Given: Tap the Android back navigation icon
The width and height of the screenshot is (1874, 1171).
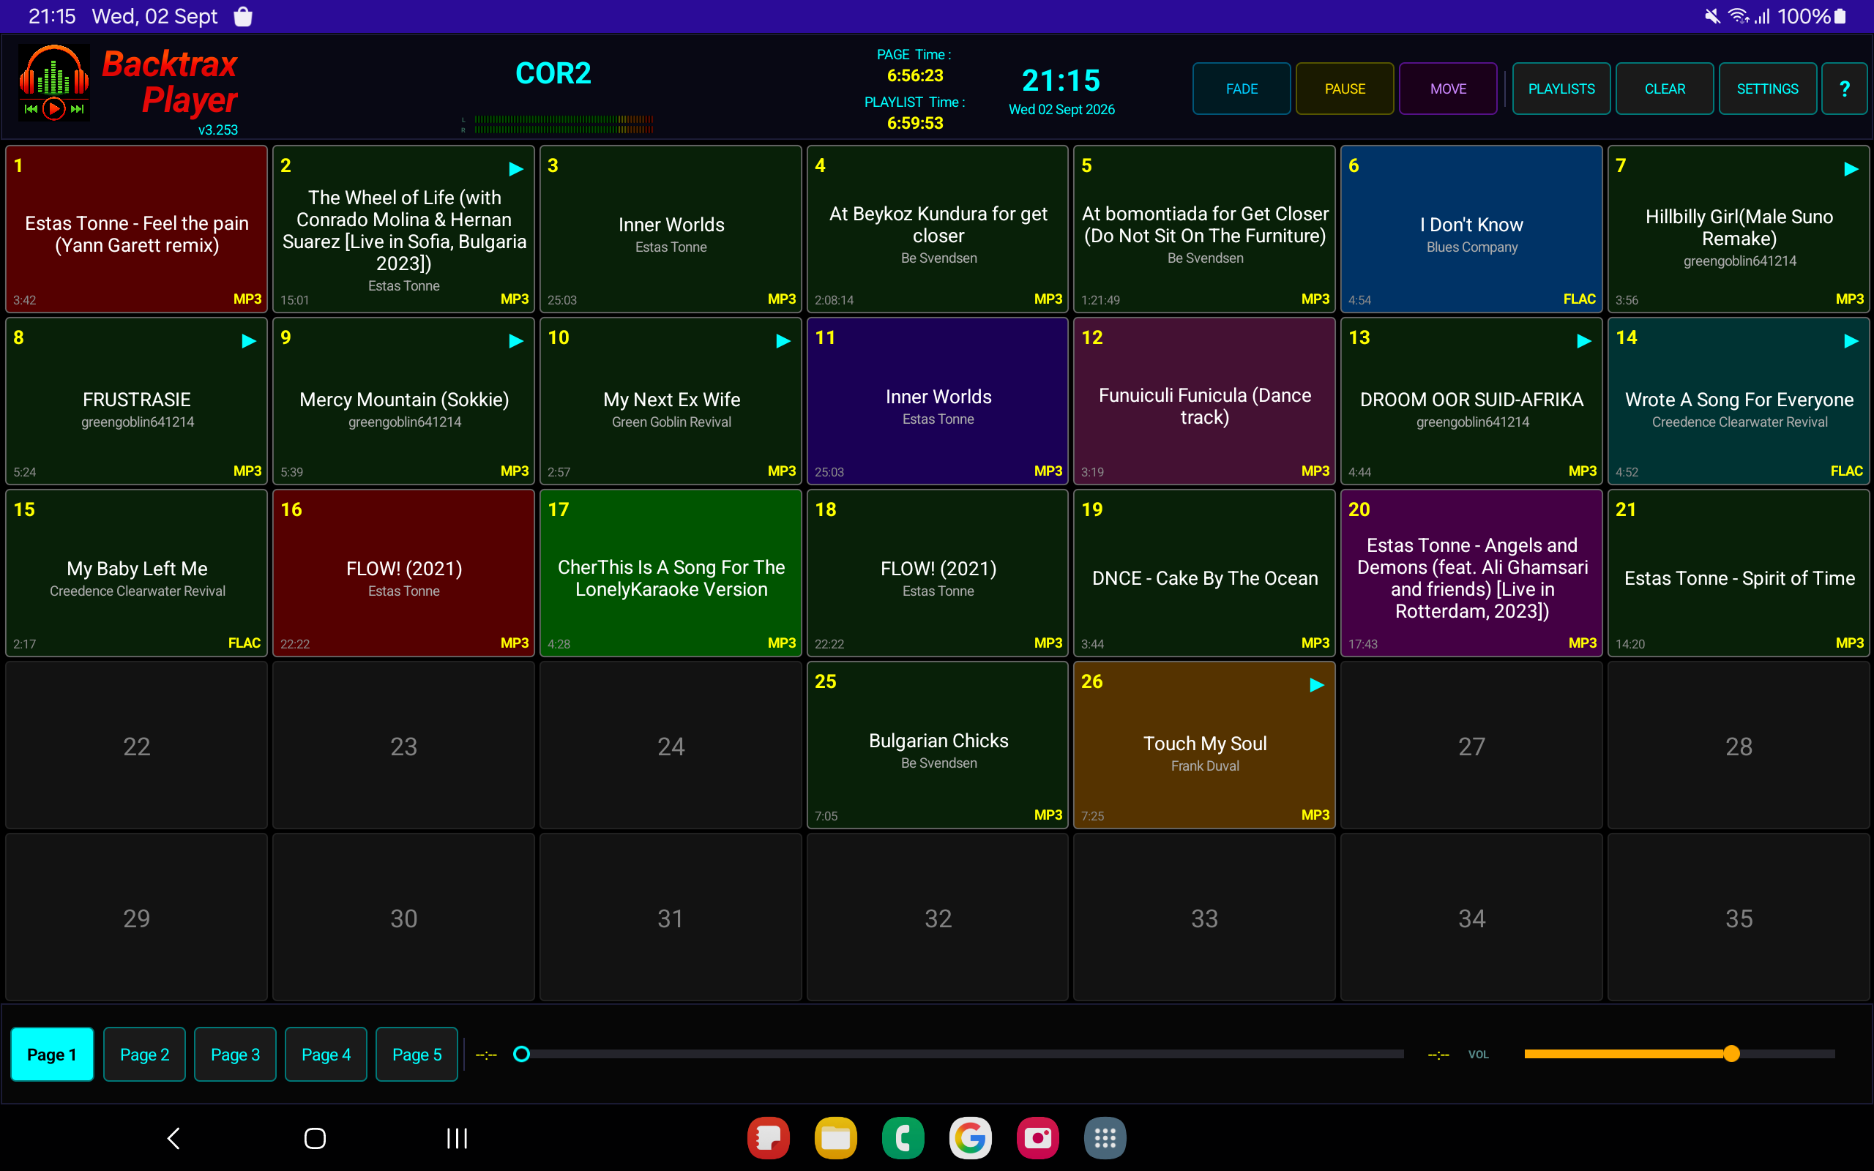Looking at the screenshot, I should tap(173, 1137).
